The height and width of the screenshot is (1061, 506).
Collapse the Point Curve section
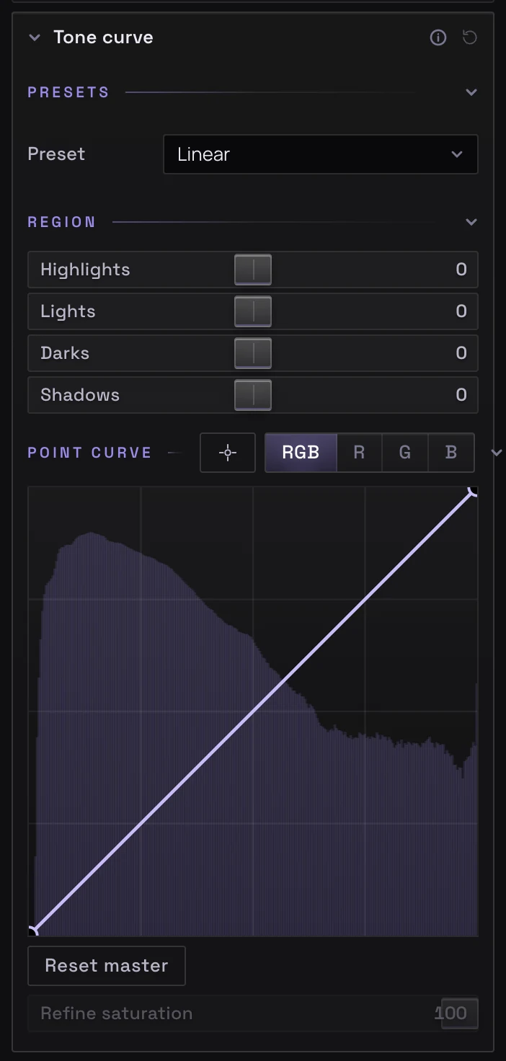click(496, 453)
